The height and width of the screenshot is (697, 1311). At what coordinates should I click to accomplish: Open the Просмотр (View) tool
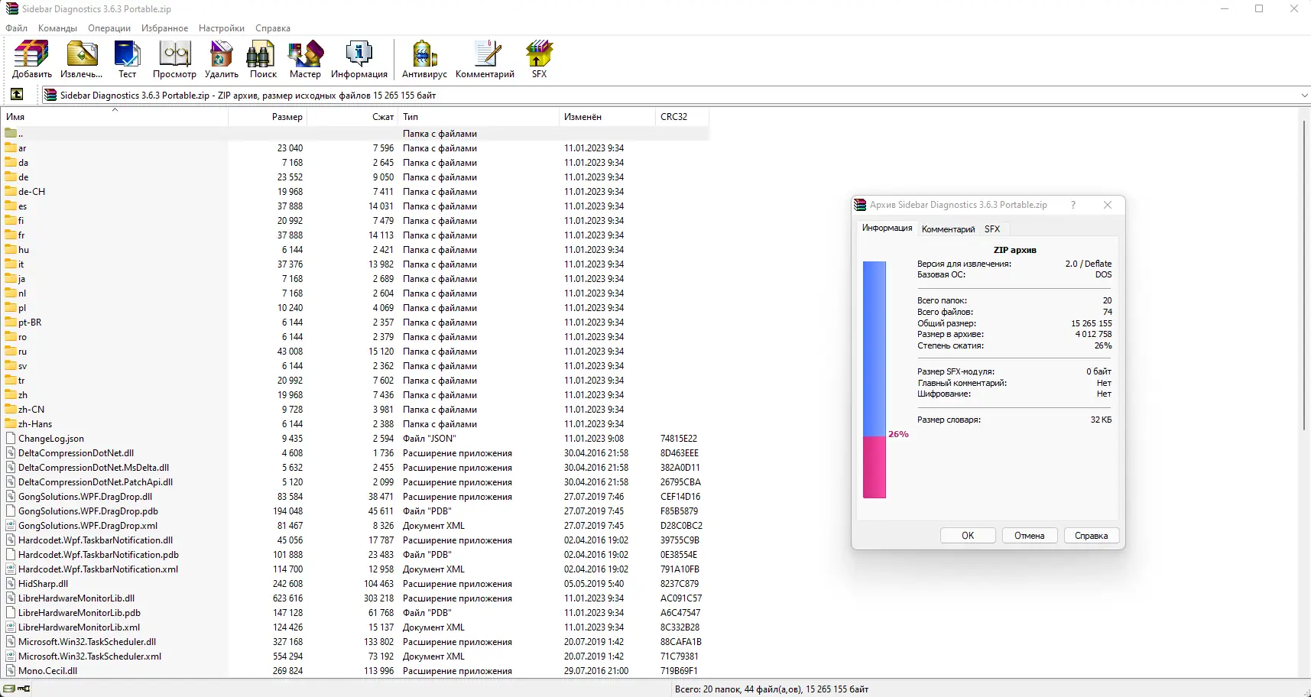(x=174, y=55)
